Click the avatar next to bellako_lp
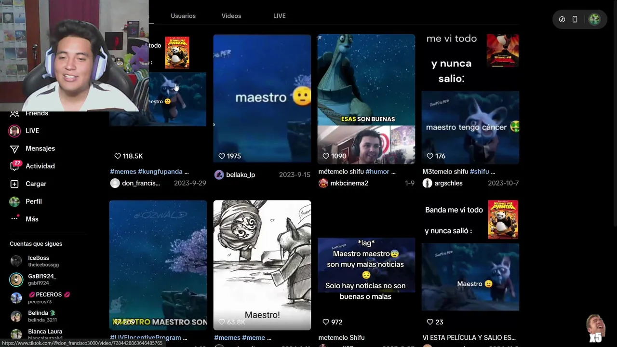This screenshot has width=617, height=347. 219,174
